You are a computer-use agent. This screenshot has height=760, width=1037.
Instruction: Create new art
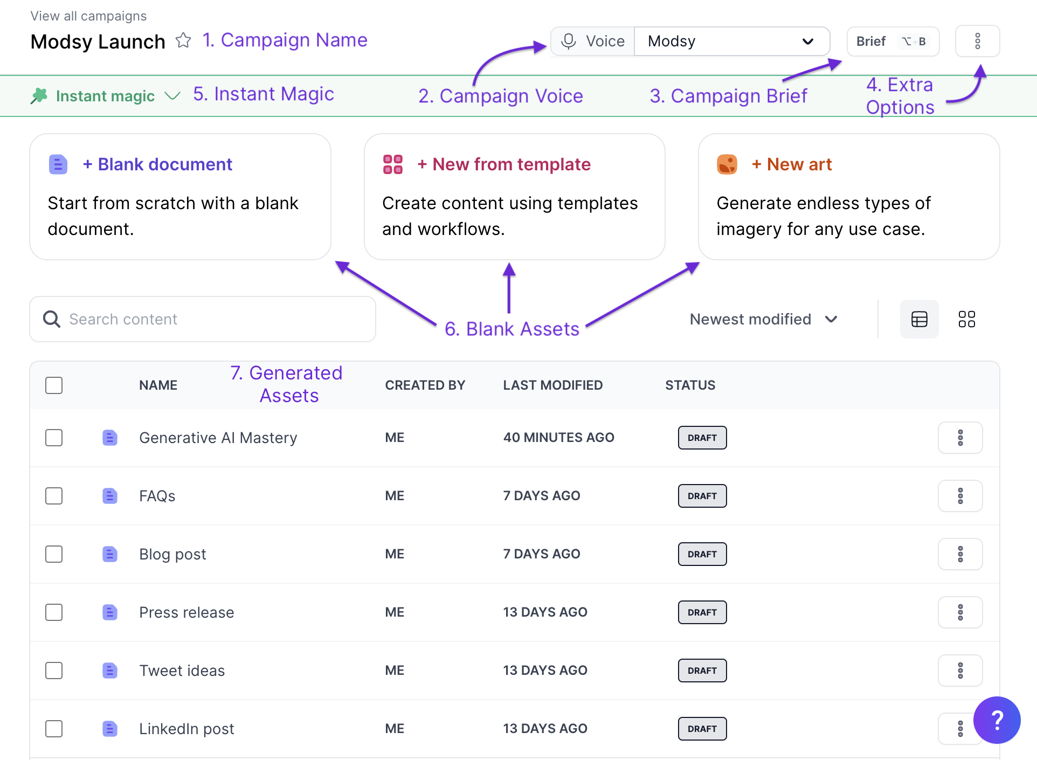point(849,197)
